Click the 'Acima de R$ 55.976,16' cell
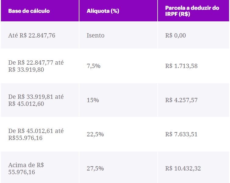This screenshot has width=230, height=183. coord(26,168)
